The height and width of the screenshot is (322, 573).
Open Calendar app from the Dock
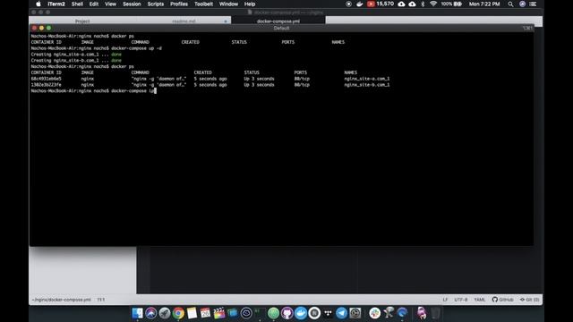205,313
